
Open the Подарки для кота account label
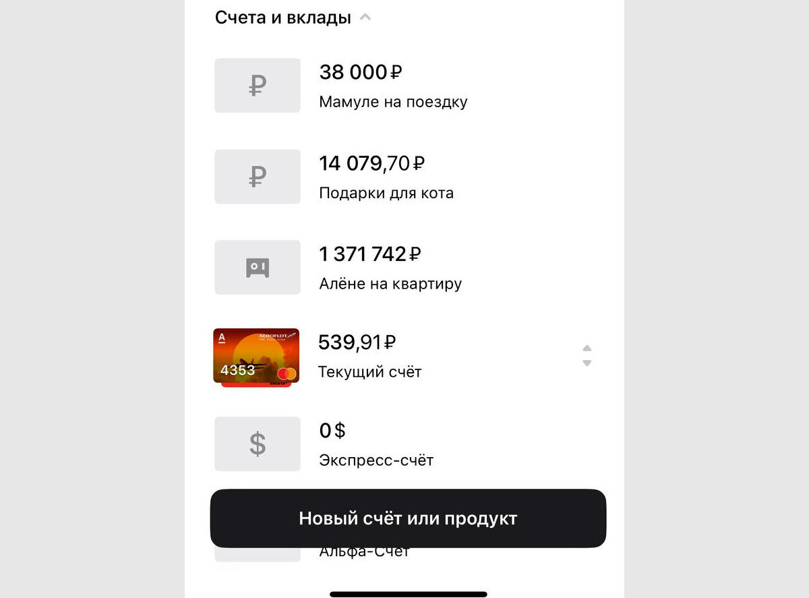pyautogui.click(x=386, y=193)
